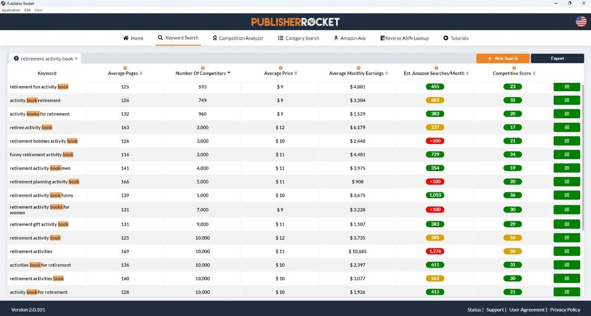Screen dimensions: 591x316
Task: Click the Export button
Action: (557, 59)
